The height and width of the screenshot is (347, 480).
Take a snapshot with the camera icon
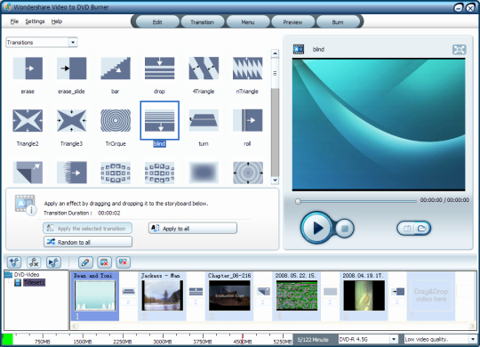coord(407,229)
